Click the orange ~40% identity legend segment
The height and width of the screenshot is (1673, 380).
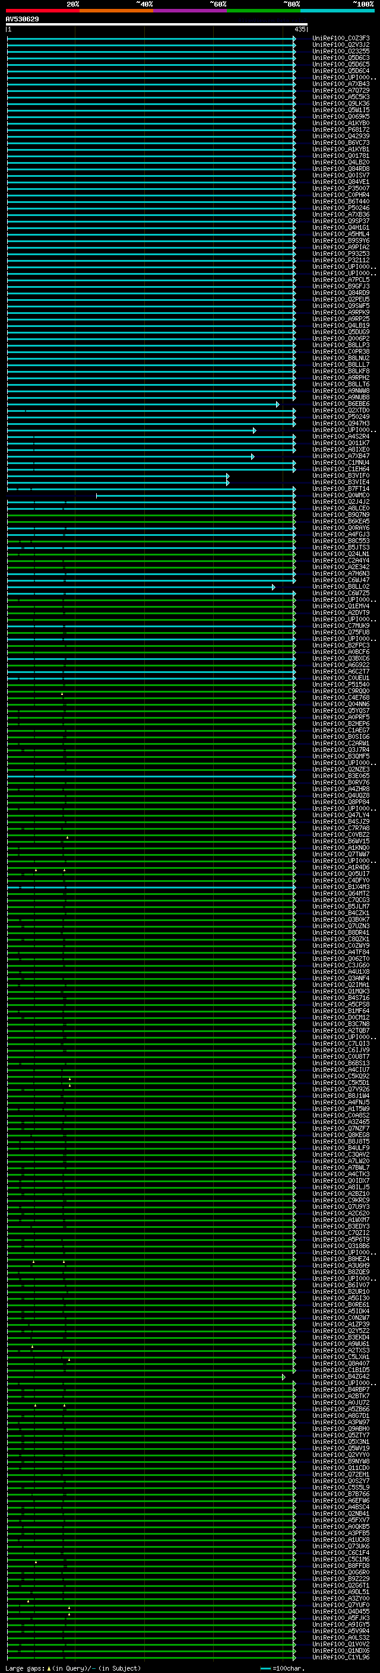point(116,11)
